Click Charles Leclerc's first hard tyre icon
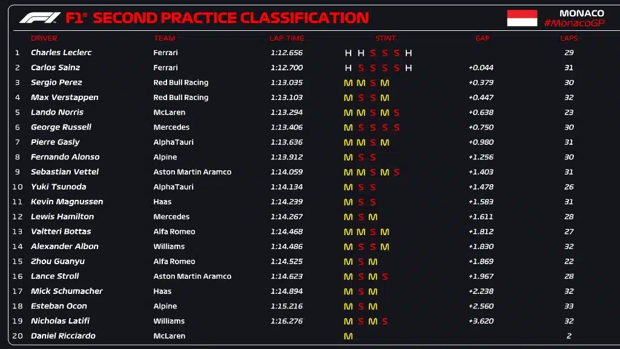 [x=348, y=53]
